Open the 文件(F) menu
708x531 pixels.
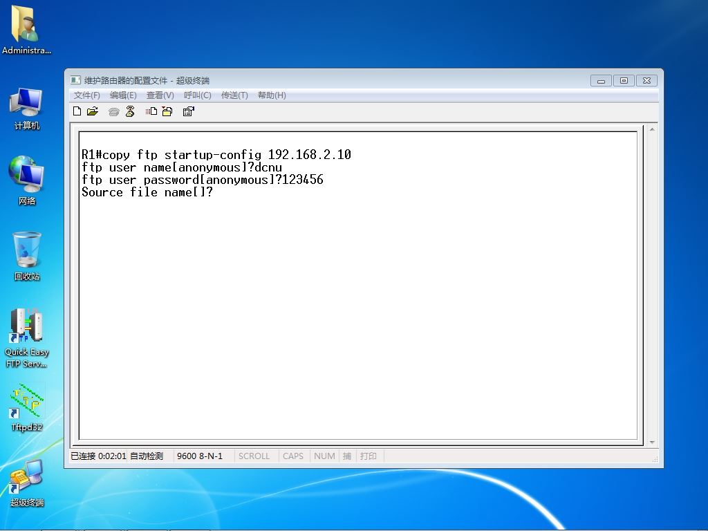pos(86,95)
